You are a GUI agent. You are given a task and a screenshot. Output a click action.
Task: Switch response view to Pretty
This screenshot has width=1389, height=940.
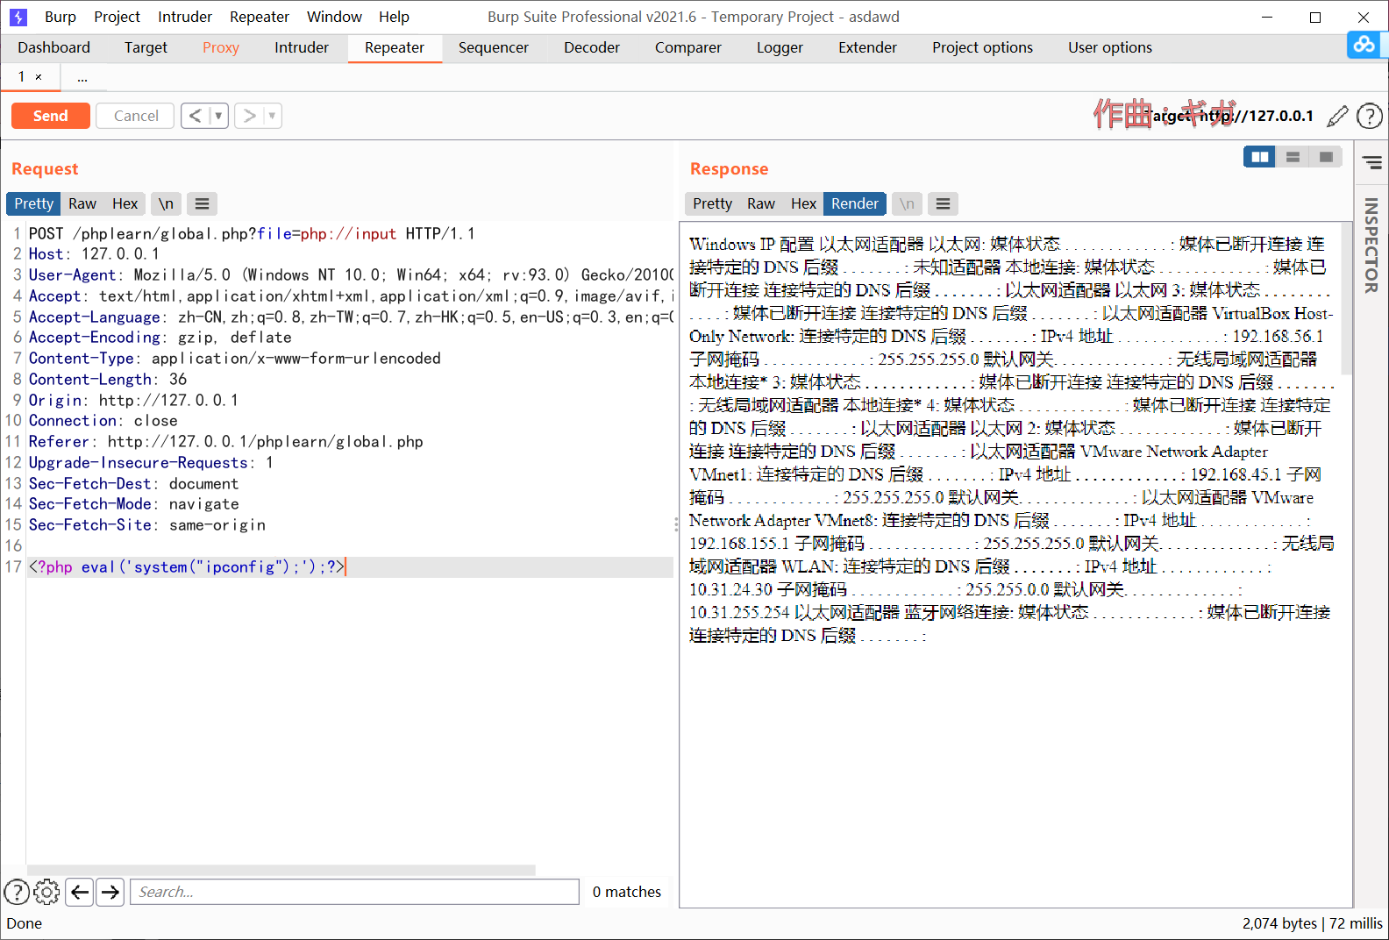pyautogui.click(x=712, y=203)
